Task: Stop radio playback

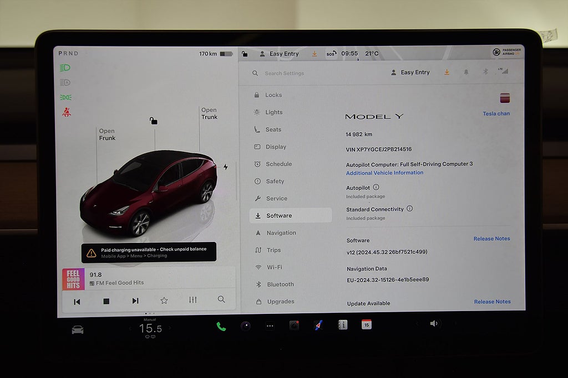Action: pos(106,301)
